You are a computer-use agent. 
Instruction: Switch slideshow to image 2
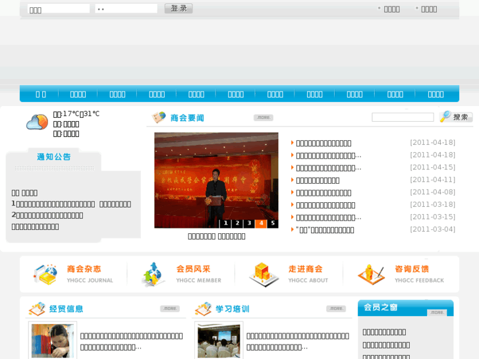(237, 223)
